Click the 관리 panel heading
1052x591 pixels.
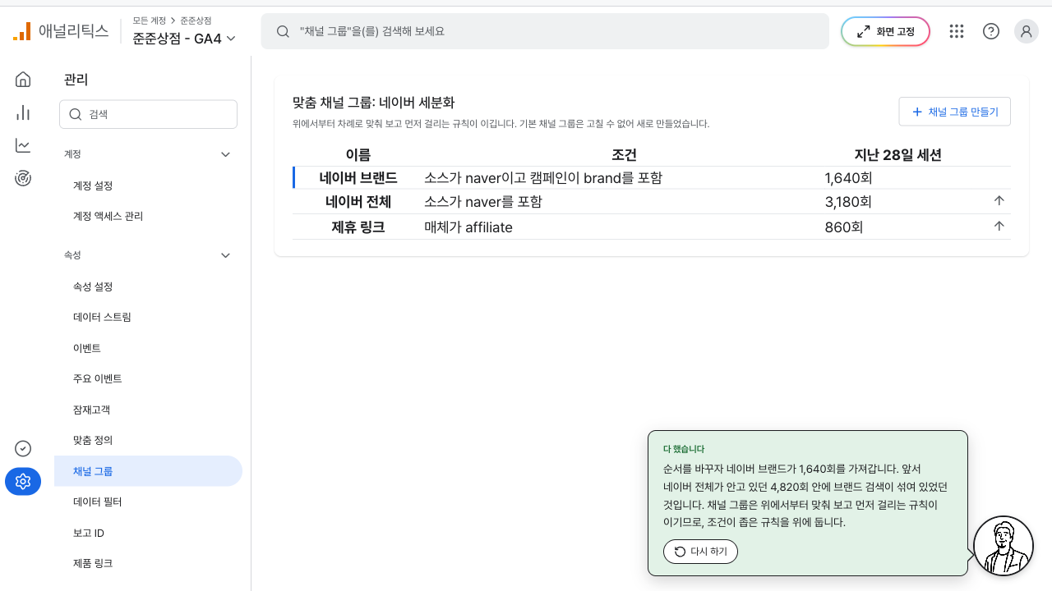(x=76, y=80)
